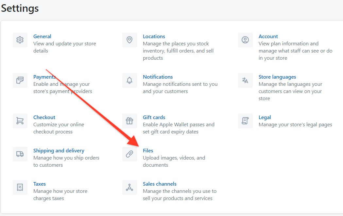This screenshot has width=343, height=216.
Task: Open the Store languages link
Action: 277,77
